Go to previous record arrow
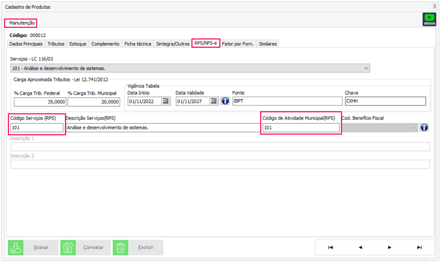Viewport: 441px width, 263px height. [x=360, y=247]
